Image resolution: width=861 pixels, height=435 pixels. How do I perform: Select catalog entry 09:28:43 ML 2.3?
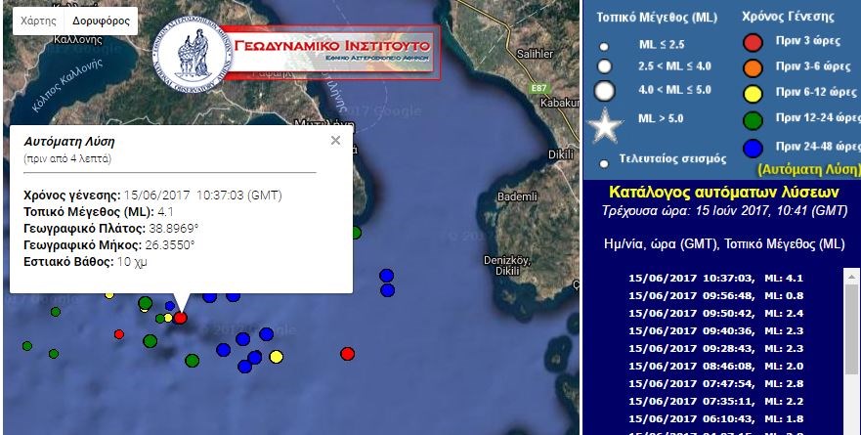click(x=716, y=349)
